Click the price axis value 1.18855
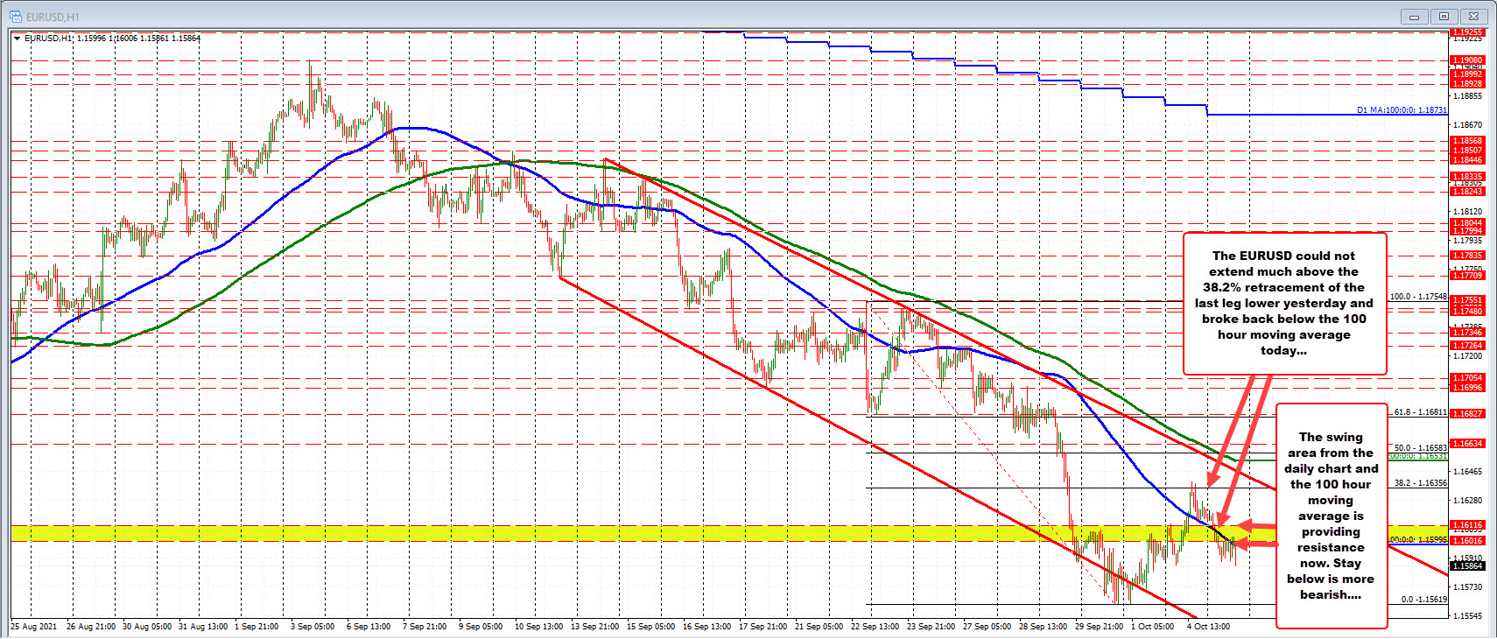Screen dimensions: 1497x639 tap(1468, 96)
